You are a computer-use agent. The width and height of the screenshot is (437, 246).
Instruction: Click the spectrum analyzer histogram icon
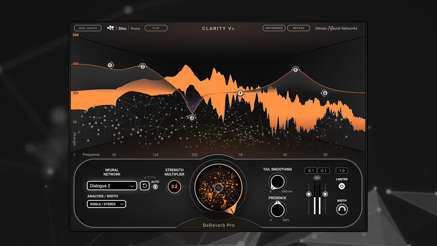[123, 28]
